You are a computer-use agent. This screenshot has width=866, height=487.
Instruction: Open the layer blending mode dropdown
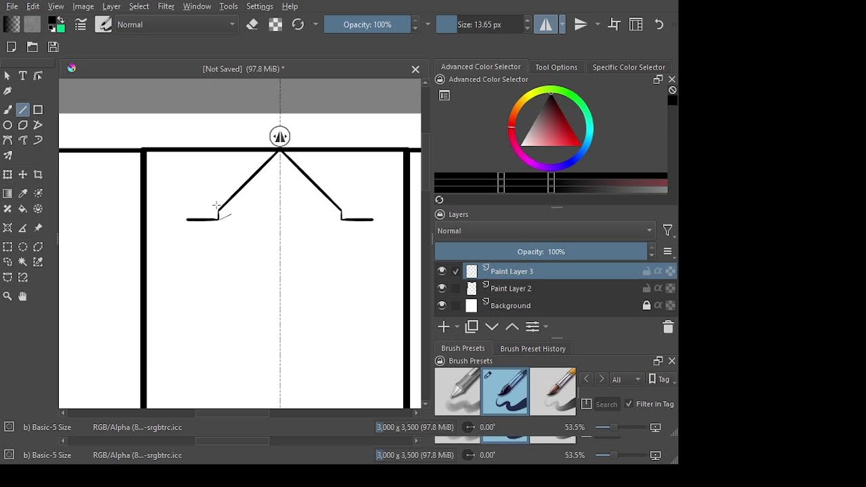tap(545, 231)
